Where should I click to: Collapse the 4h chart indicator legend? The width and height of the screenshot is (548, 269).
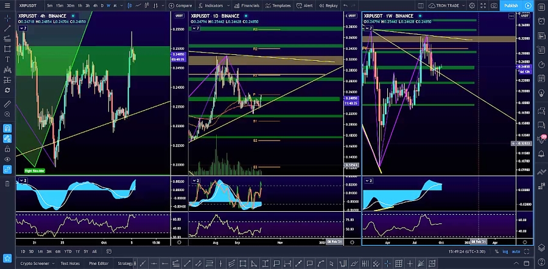click(23, 28)
